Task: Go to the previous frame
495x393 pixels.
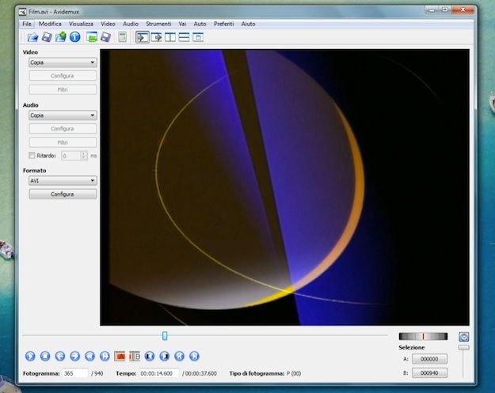Action: coord(60,357)
